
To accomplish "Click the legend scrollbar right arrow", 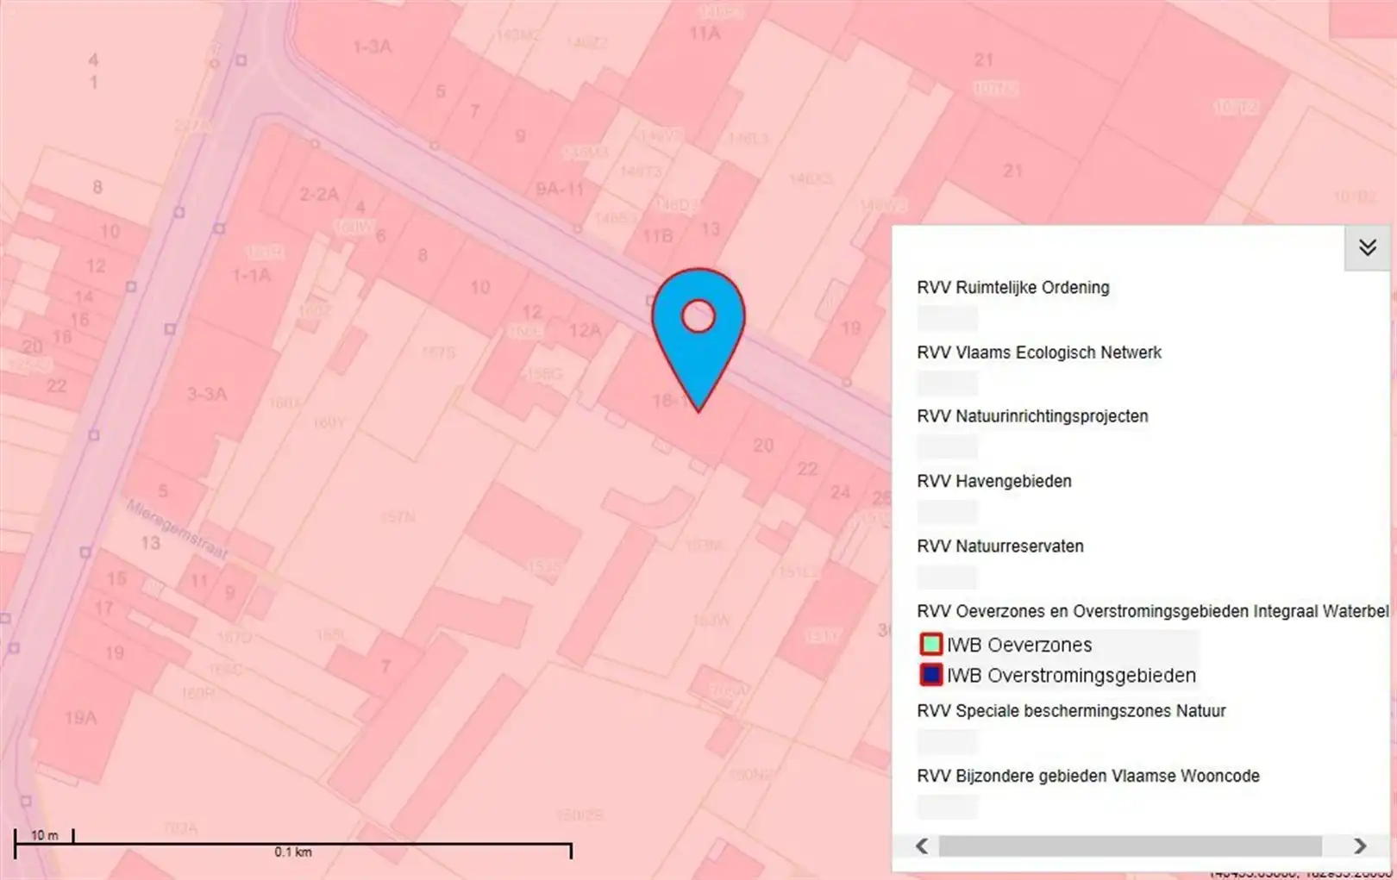I will [1360, 846].
